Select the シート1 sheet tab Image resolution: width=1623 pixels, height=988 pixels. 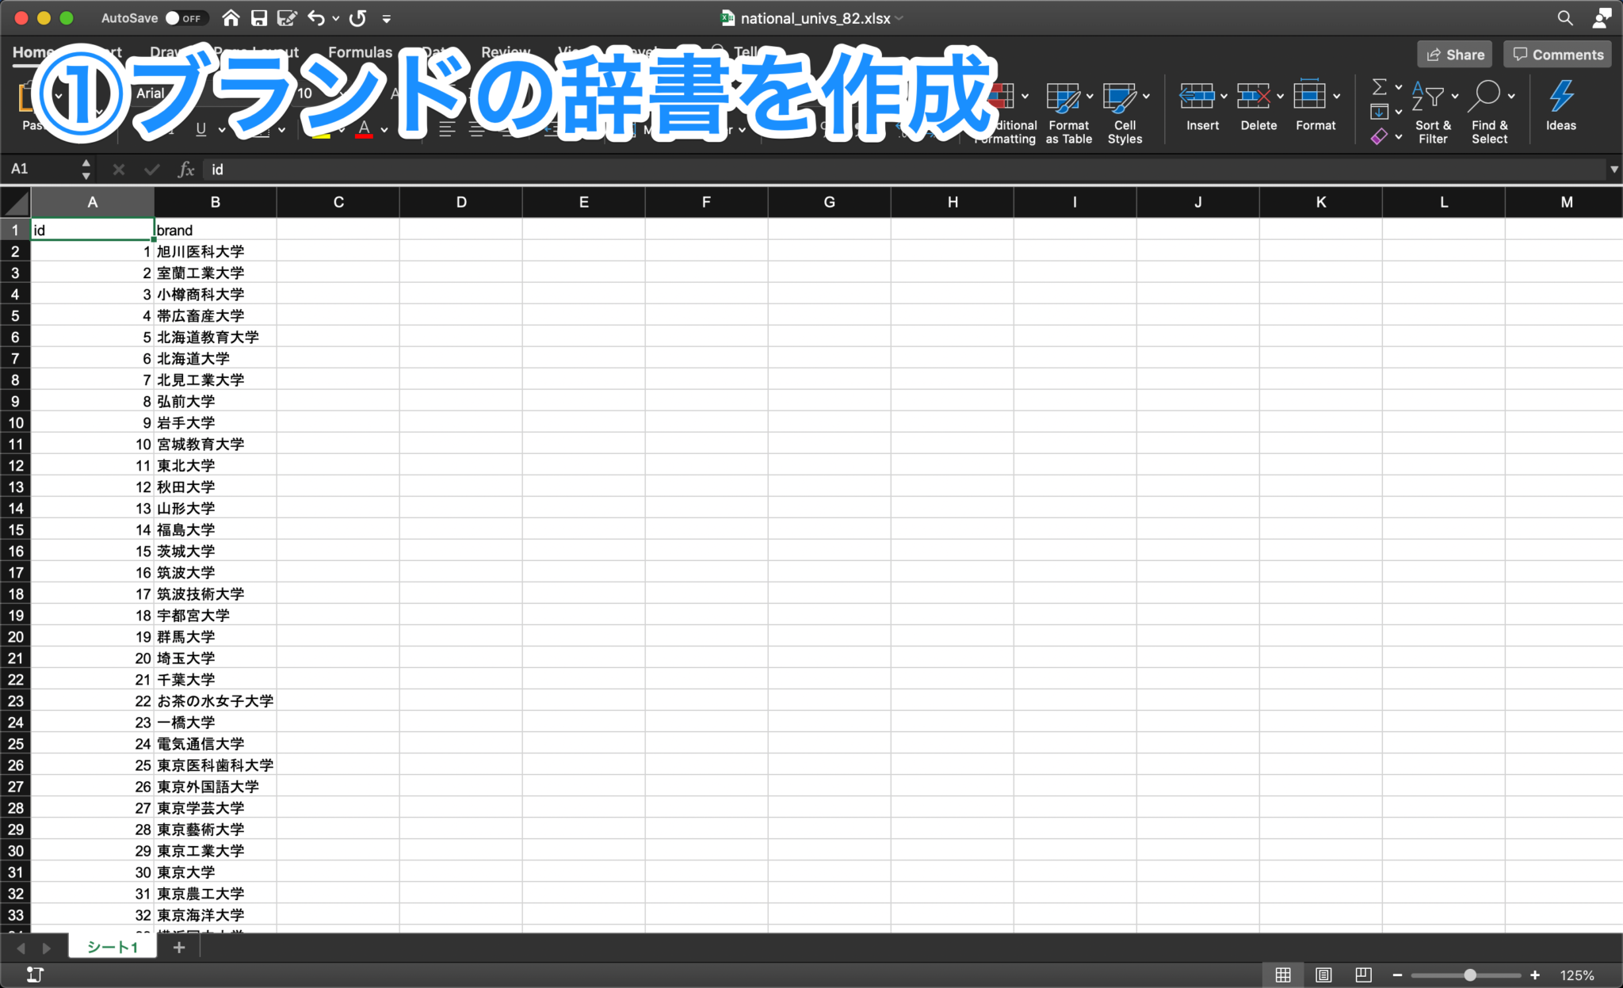coord(112,947)
